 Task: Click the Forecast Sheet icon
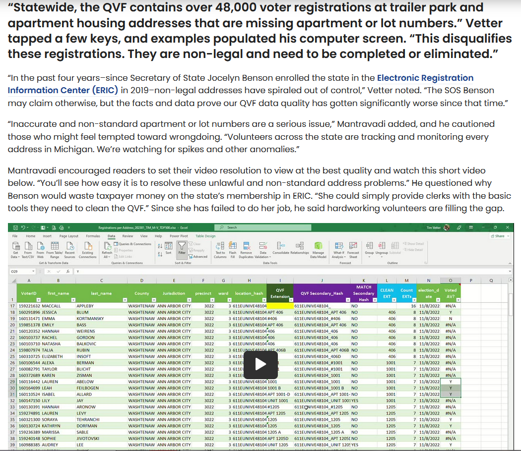(353, 250)
